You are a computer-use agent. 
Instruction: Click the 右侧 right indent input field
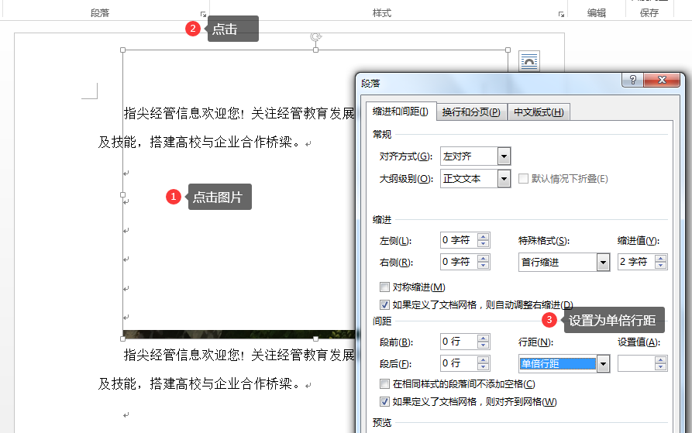[x=460, y=263]
